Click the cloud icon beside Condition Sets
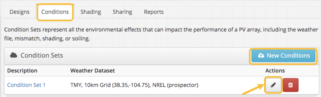 tap(13, 55)
